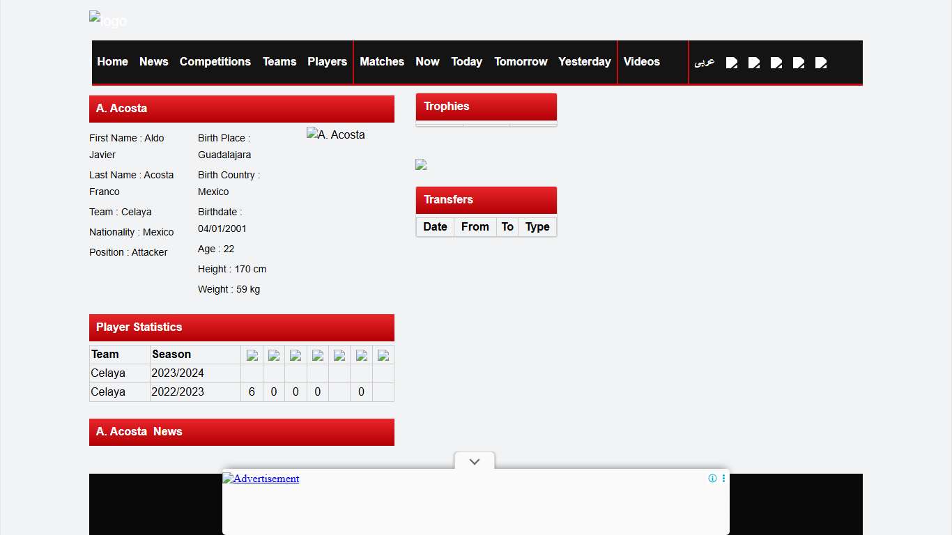Click the last stat column icon in Player Statistics
952x535 pixels.
(383, 355)
